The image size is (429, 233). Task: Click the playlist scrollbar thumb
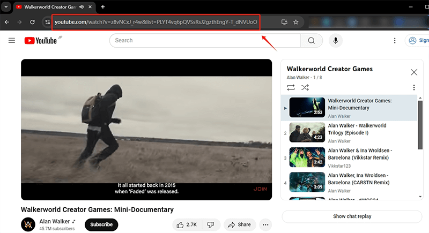pos(420,125)
